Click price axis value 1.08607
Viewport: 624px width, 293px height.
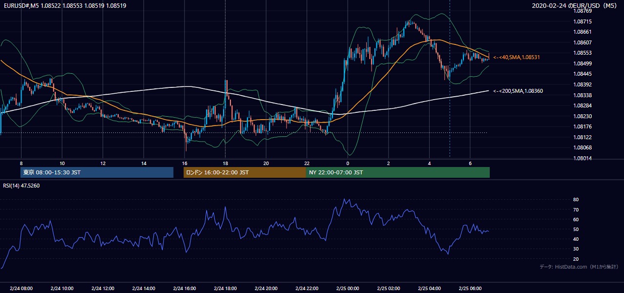583,42
